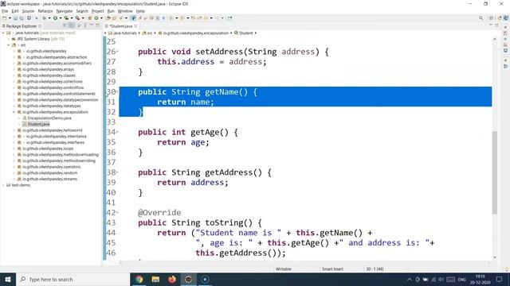Image resolution: width=510 pixels, height=286 pixels.
Task: Click the encapsulation package in the breadcrumb
Action: click(194, 33)
